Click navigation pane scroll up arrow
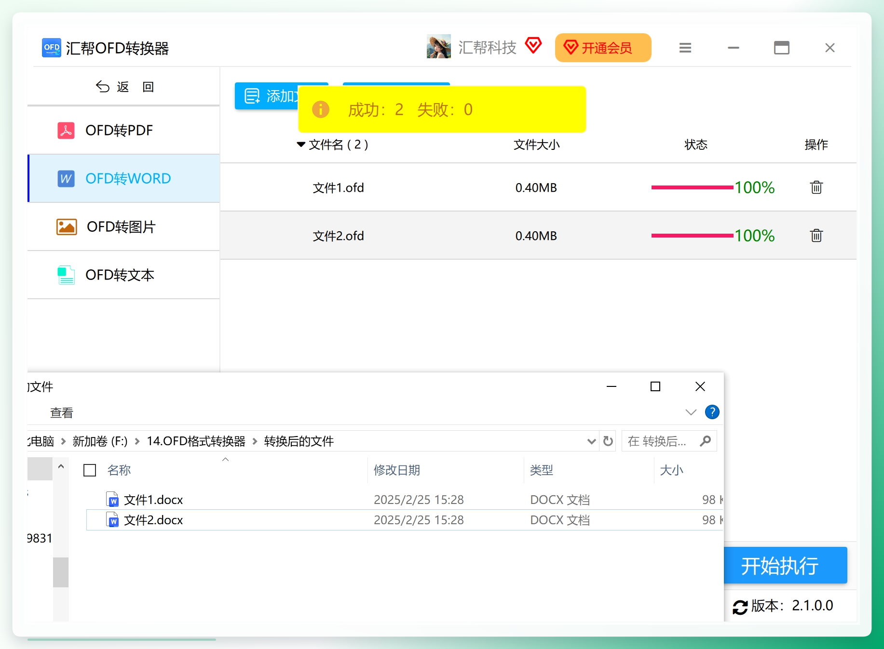Image resolution: width=884 pixels, height=649 pixels. pyautogui.click(x=61, y=466)
